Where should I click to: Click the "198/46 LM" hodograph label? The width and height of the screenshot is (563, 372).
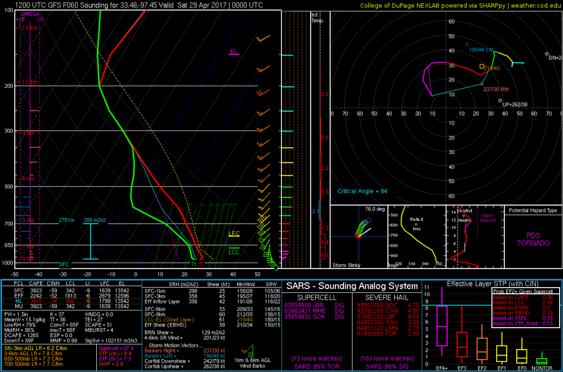[x=481, y=50]
